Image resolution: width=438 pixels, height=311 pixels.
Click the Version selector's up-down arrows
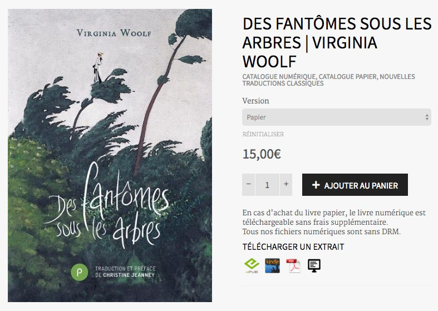427,117
